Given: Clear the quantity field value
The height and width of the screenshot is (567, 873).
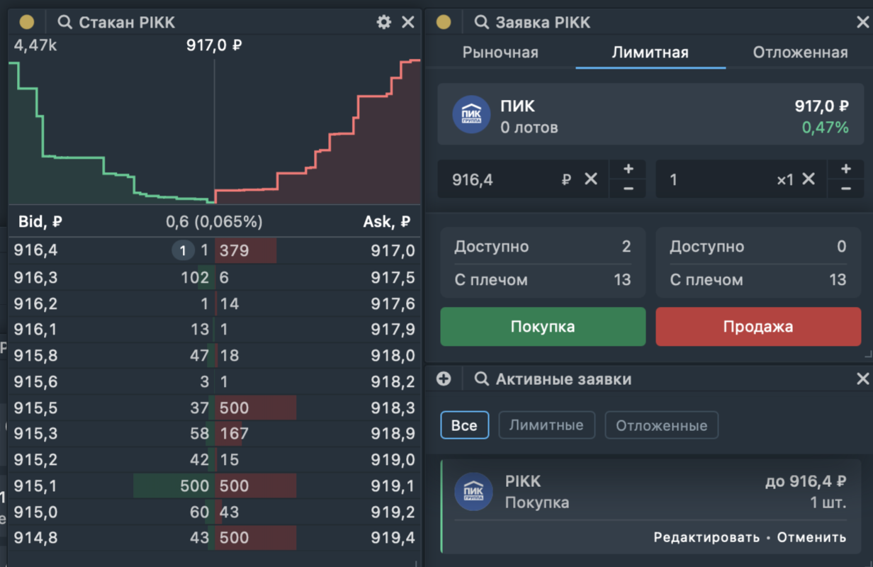Looking at the screenshot, I should tap(809, 179).
